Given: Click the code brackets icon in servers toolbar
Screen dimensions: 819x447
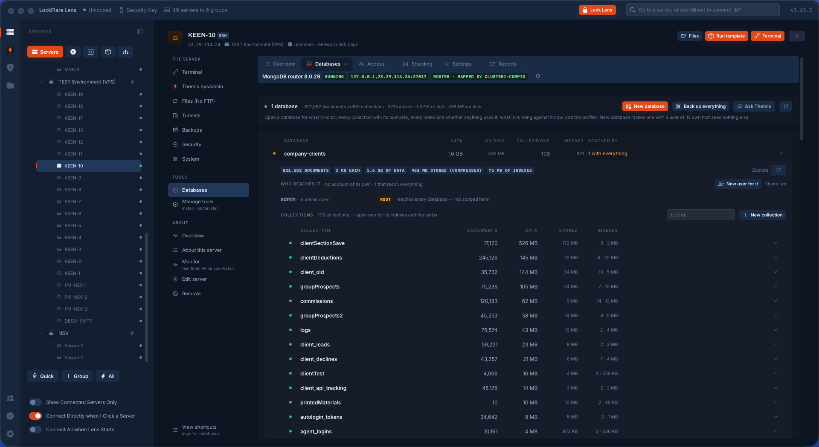Looking at the screenshot, I should click(91, 52).
